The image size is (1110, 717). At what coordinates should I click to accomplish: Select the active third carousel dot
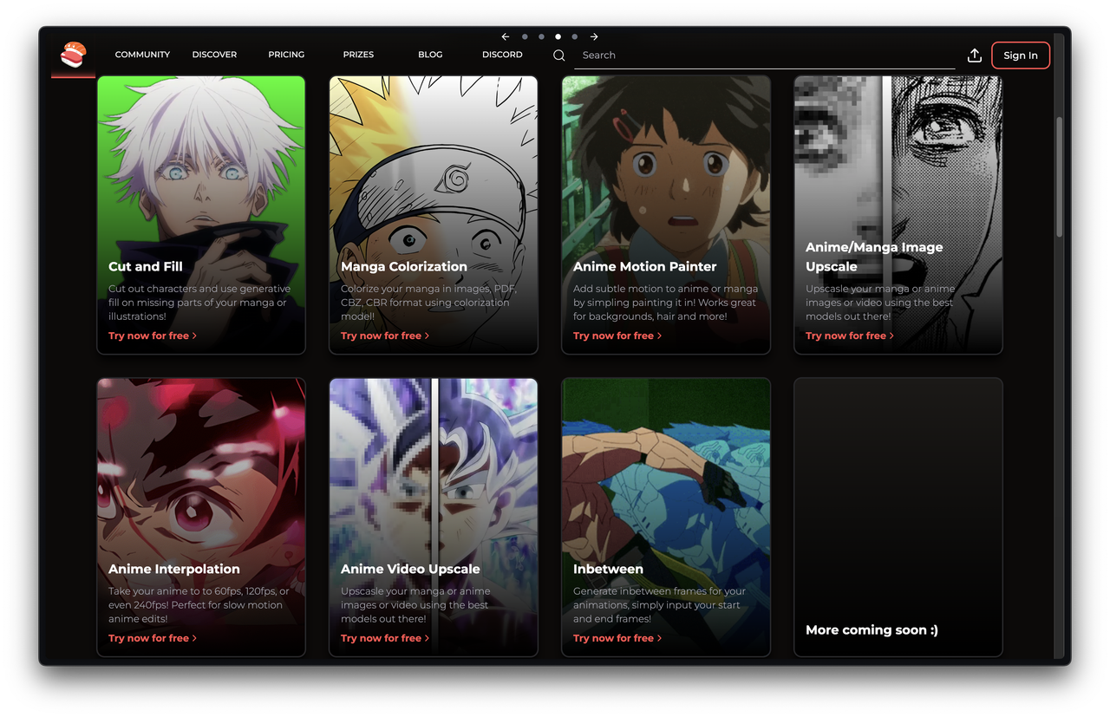558,37
